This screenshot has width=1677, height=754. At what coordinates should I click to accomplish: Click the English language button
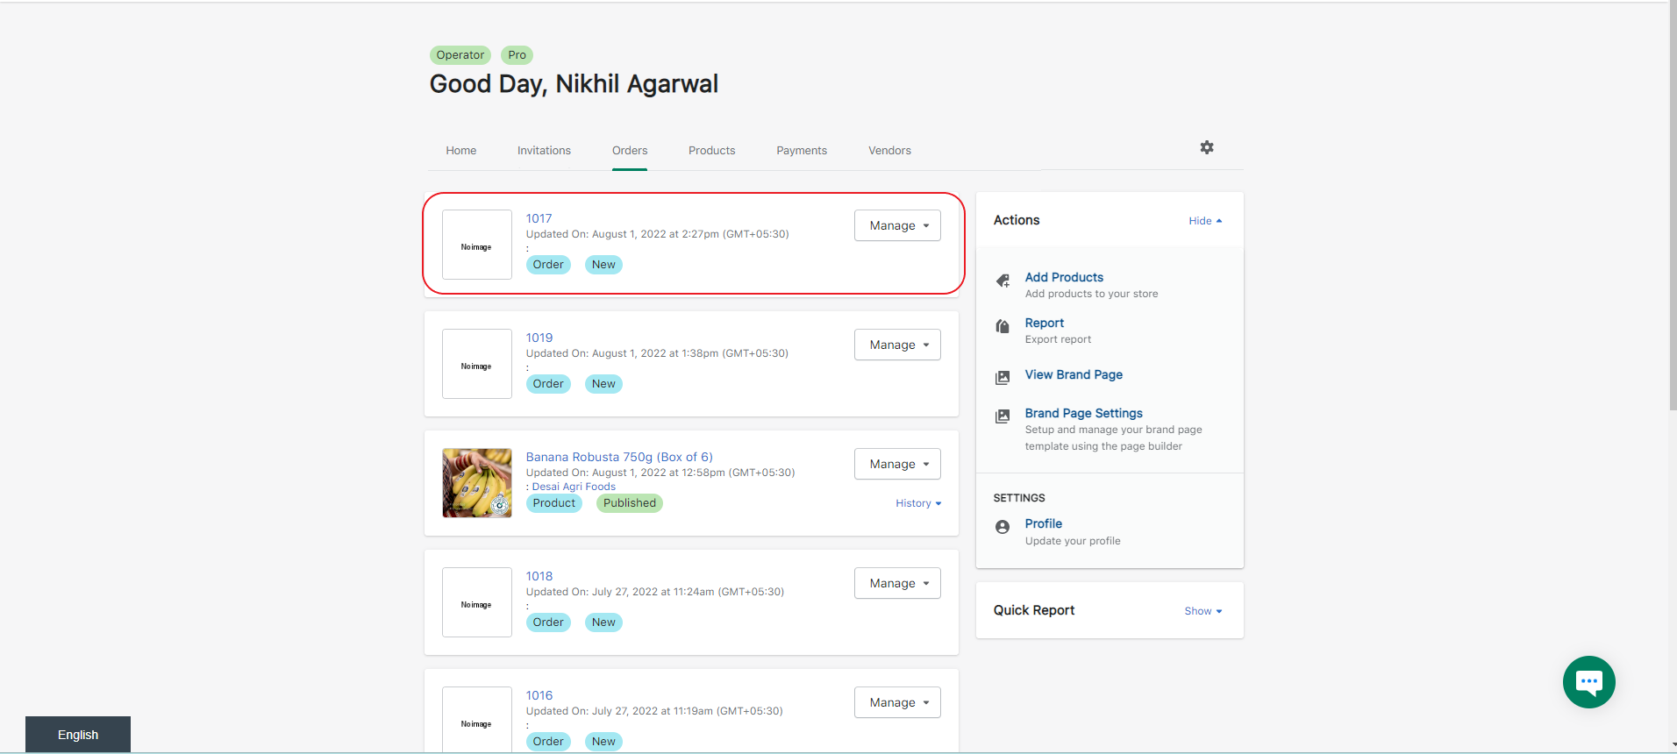(x=78, y=735)
